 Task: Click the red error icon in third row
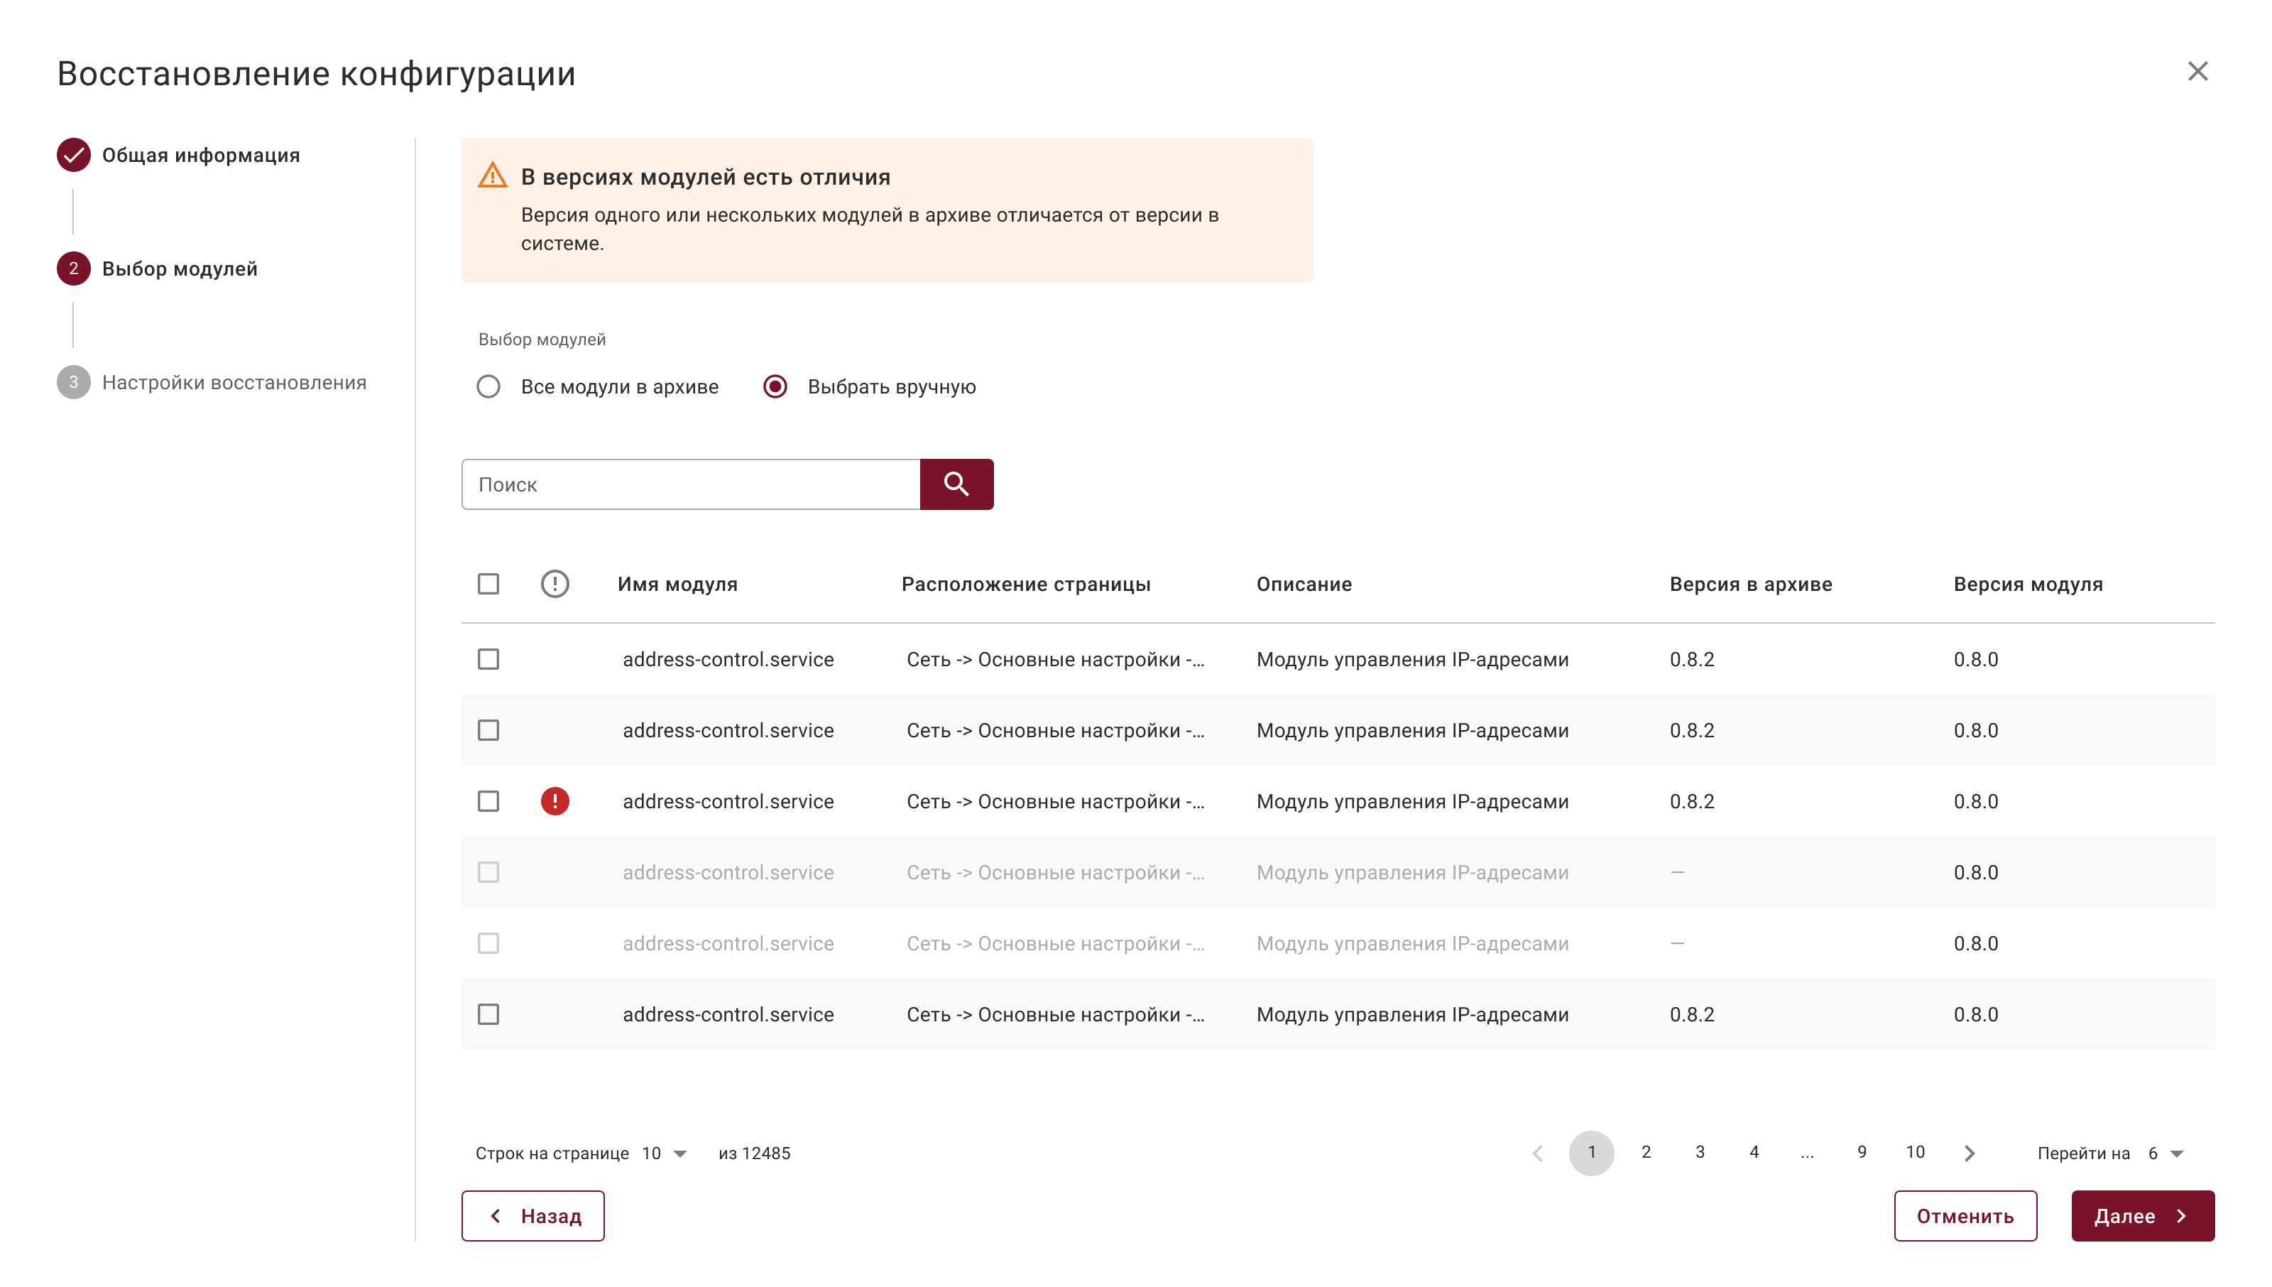point(555,801)
